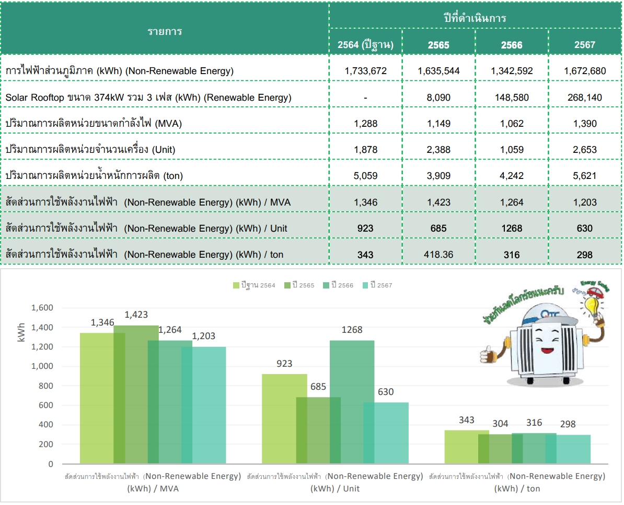Pick the ปี 2567 legend color swatch
624x505 pixels.
(x=365, y=285)
